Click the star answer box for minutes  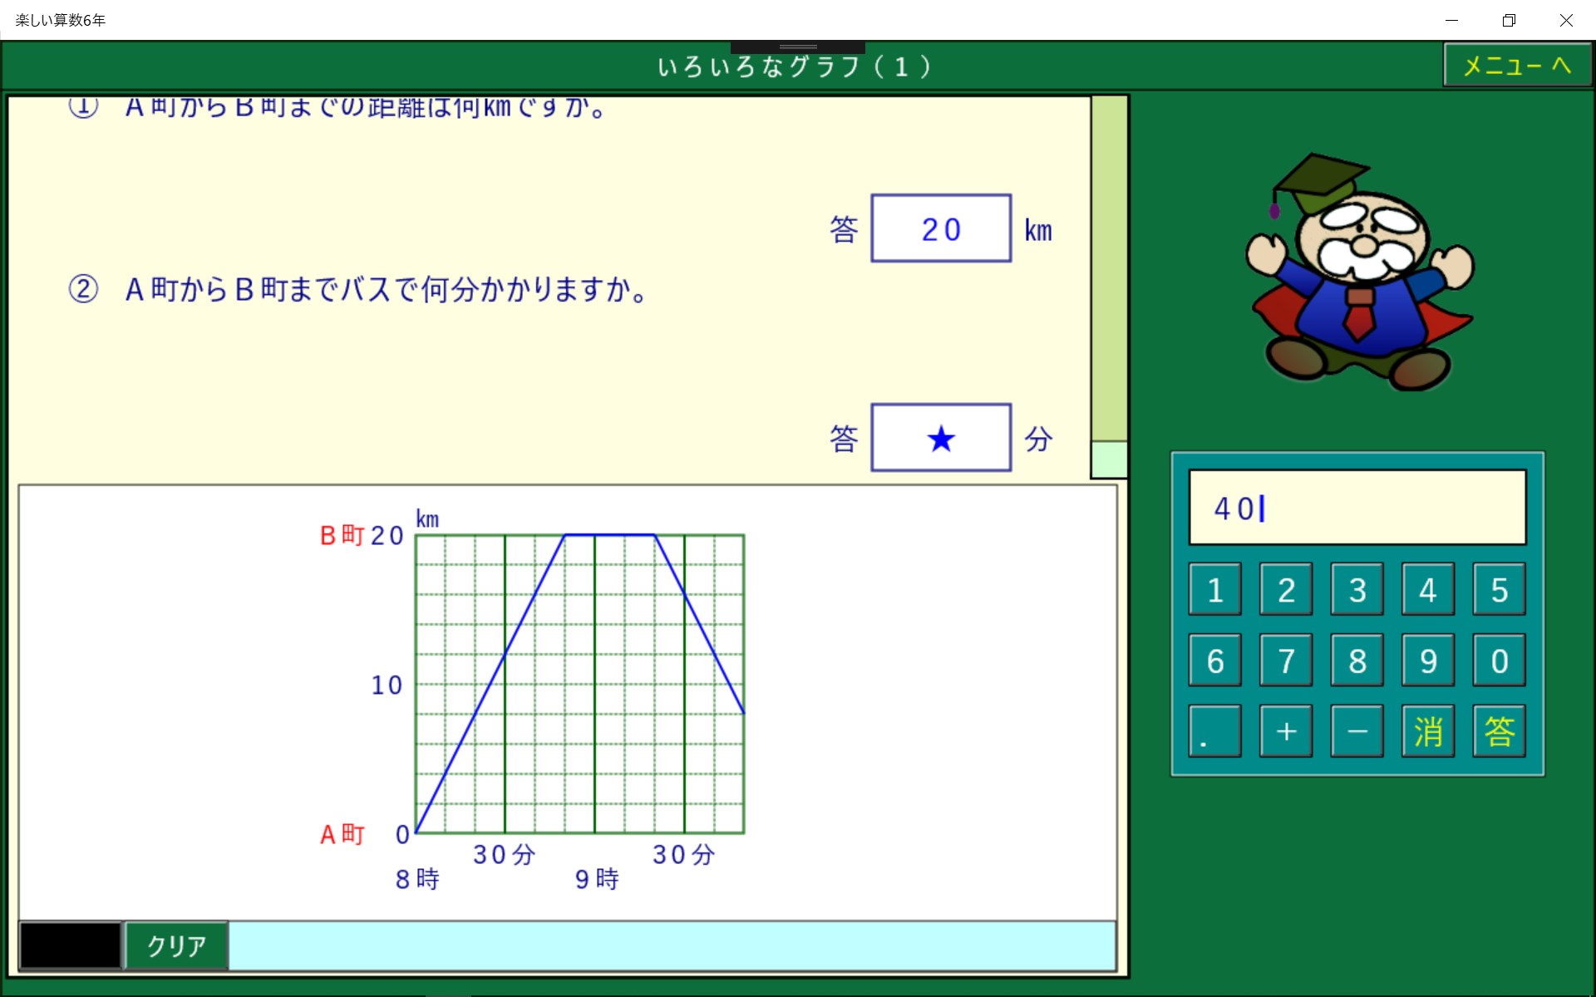click(x=941, y=438)
